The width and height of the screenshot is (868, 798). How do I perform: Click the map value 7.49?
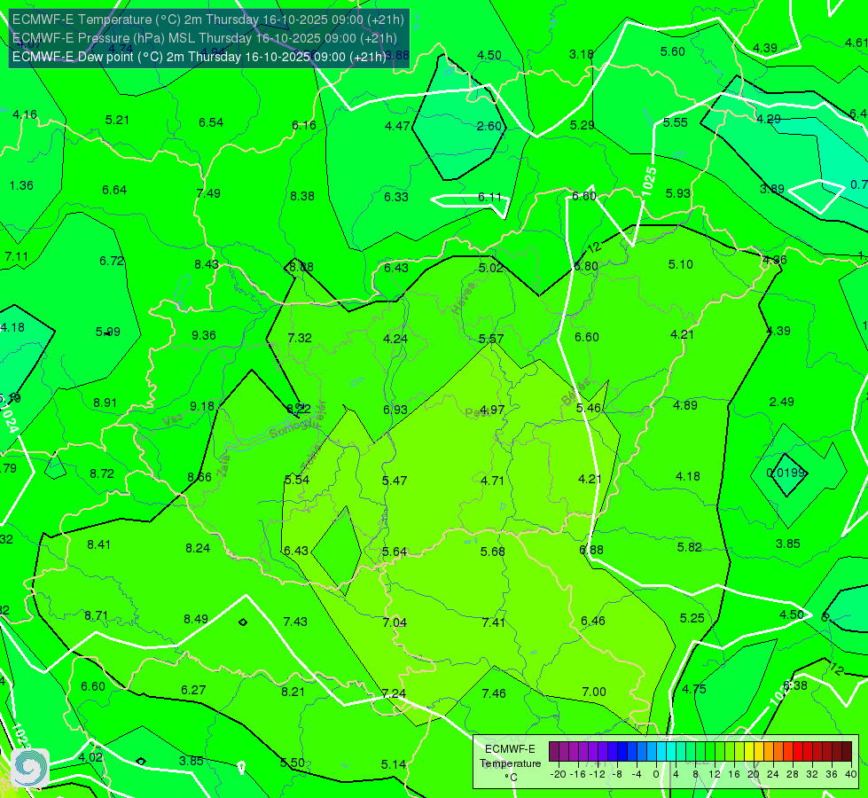click(208, 193)
